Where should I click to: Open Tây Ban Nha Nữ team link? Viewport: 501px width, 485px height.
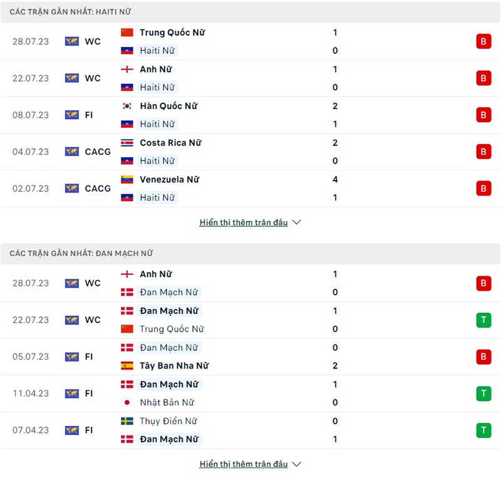[174, 365]
